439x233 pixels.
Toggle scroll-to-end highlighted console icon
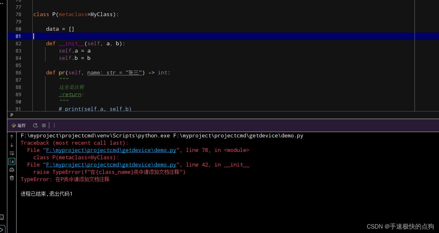12,161
